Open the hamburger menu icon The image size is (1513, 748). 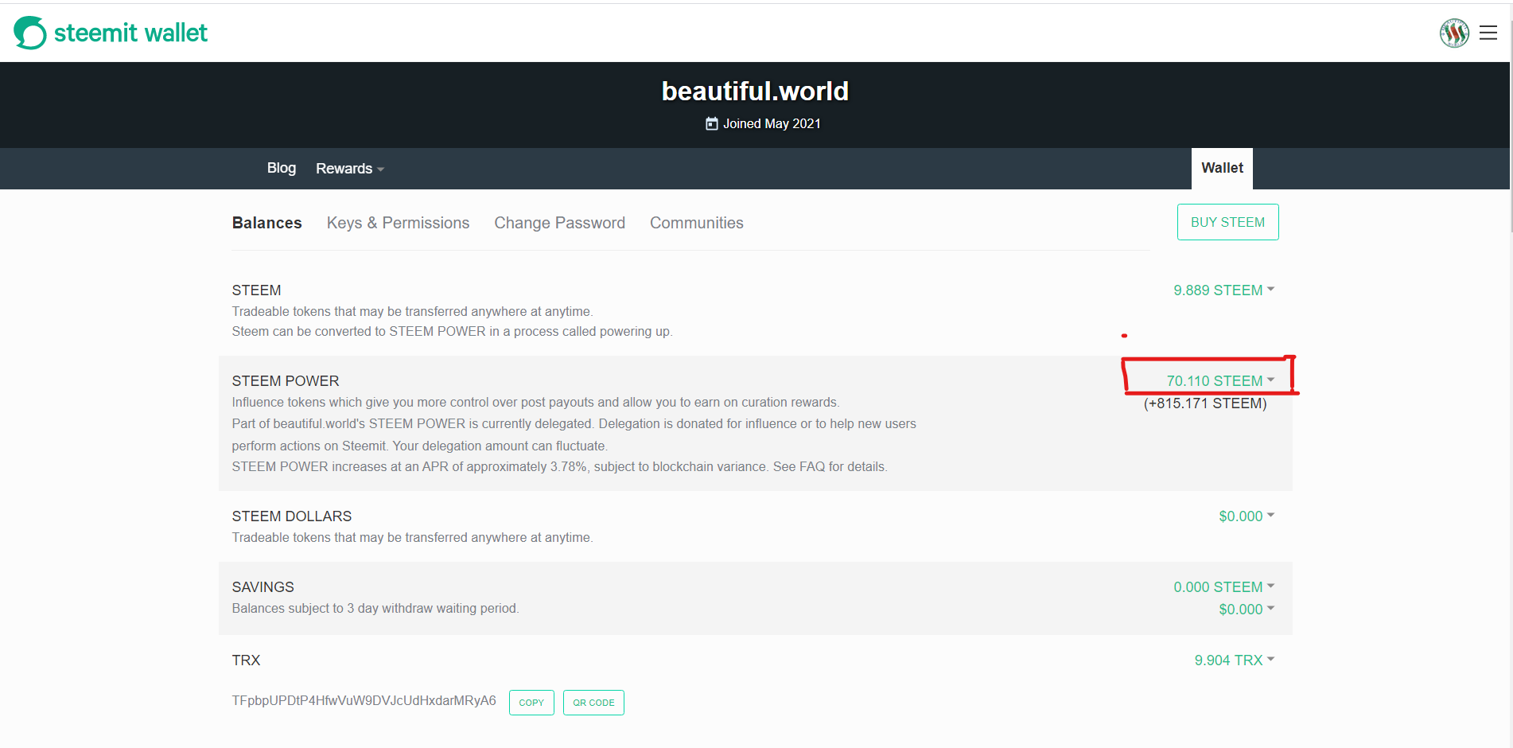click(x=1488, y=33)
